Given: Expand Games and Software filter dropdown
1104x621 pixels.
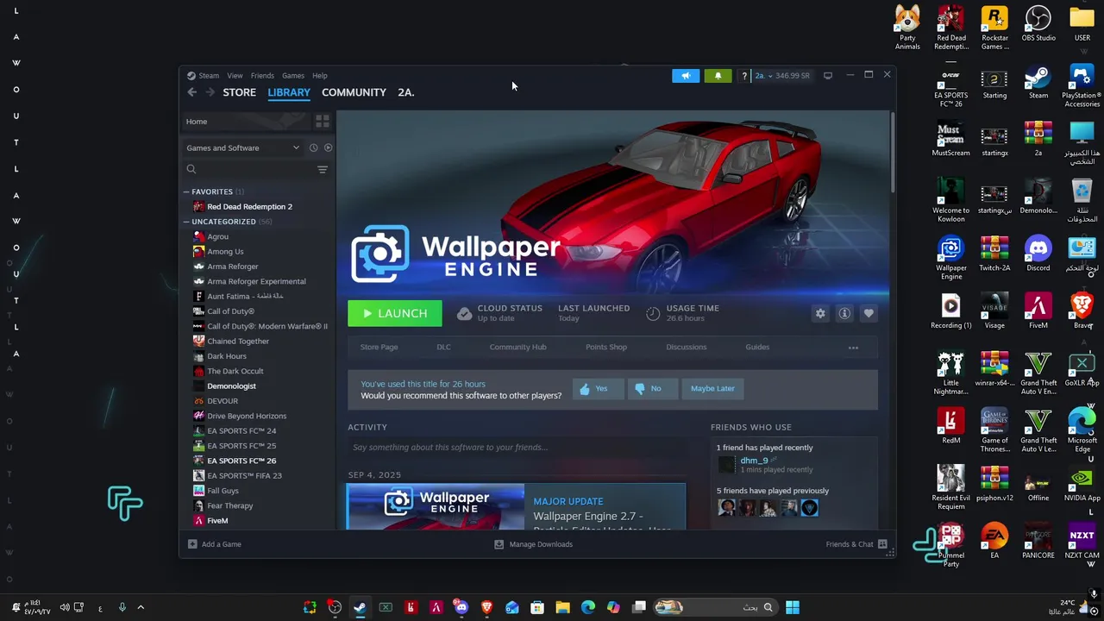Looking at the screenshot, I should (243, 147).
